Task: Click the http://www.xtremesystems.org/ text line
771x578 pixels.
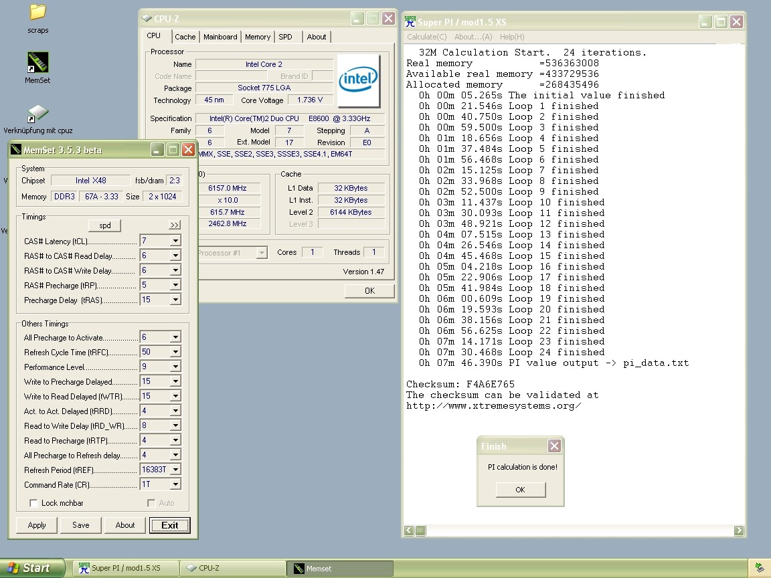Action: (494, 405)
